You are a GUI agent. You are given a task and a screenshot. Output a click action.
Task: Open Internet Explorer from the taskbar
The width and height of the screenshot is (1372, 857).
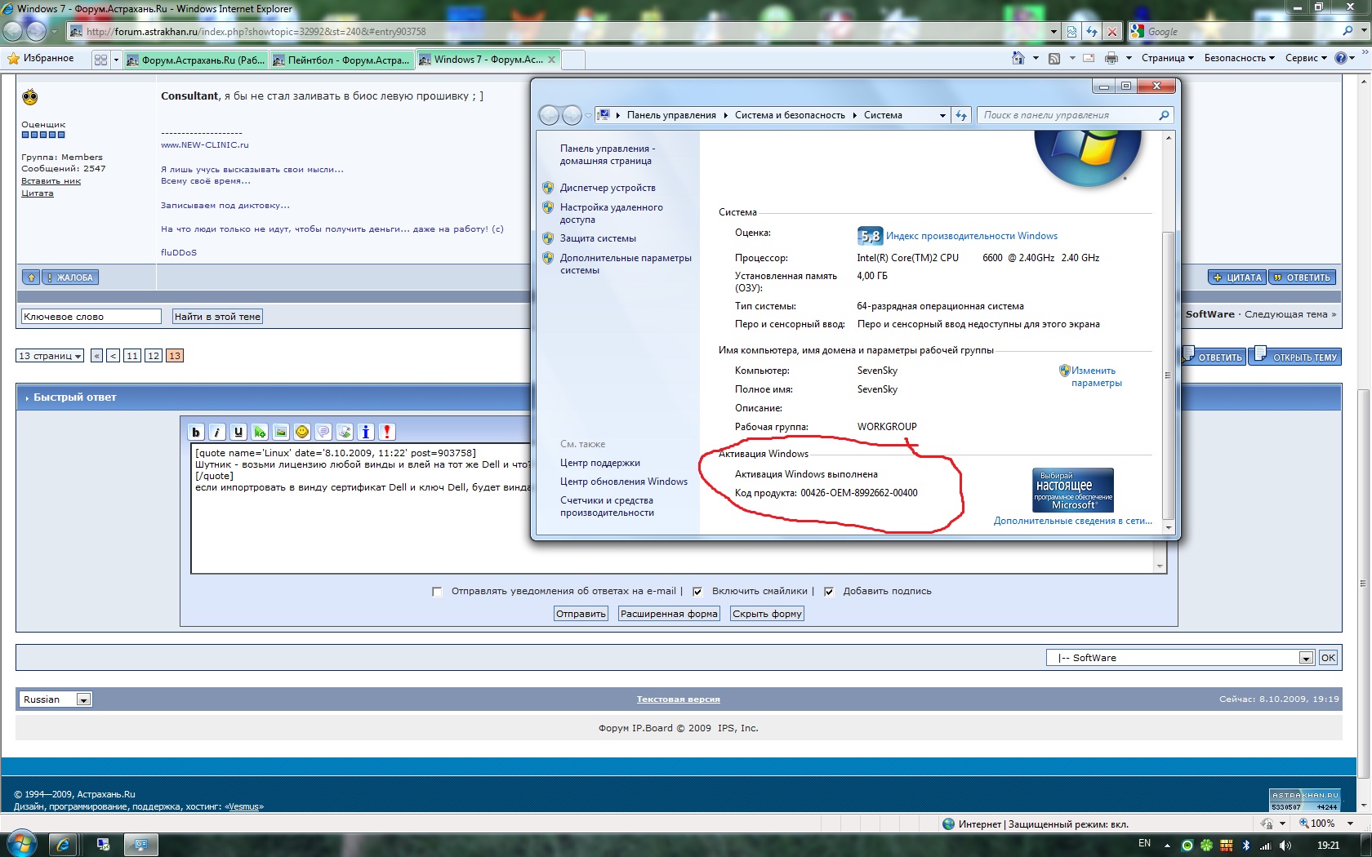pos(63,845)
